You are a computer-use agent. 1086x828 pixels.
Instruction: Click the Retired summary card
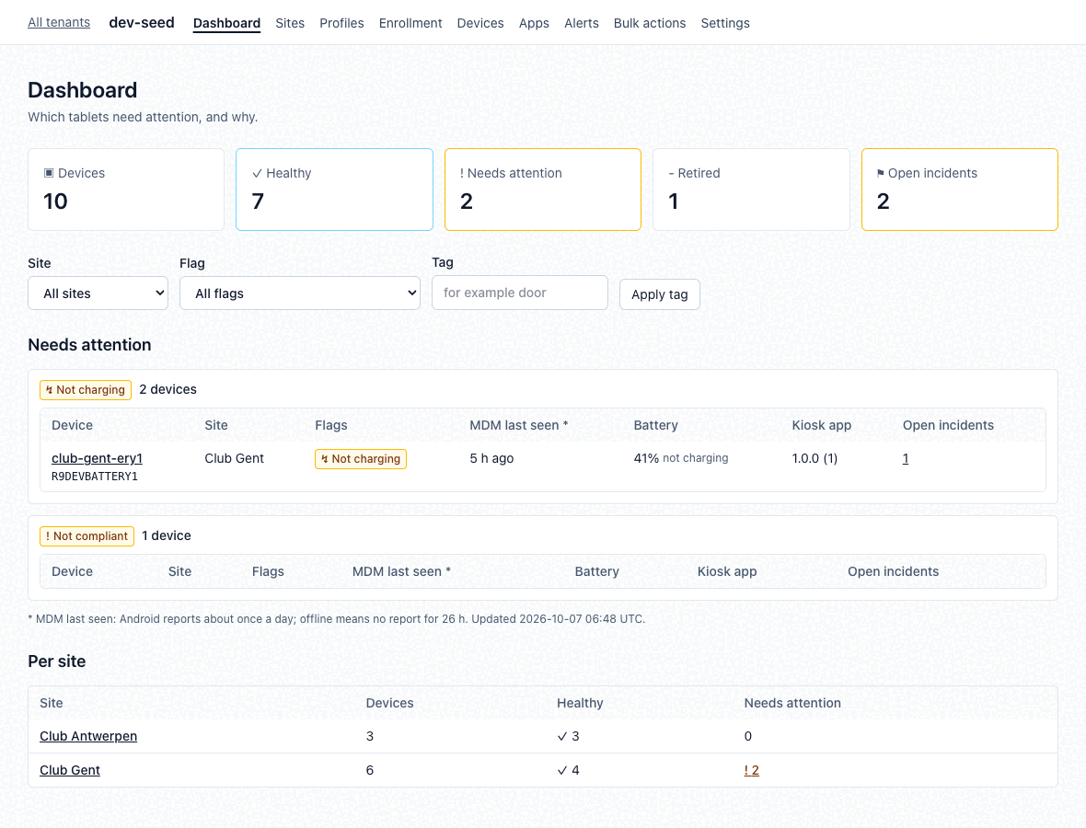(752, 189)
